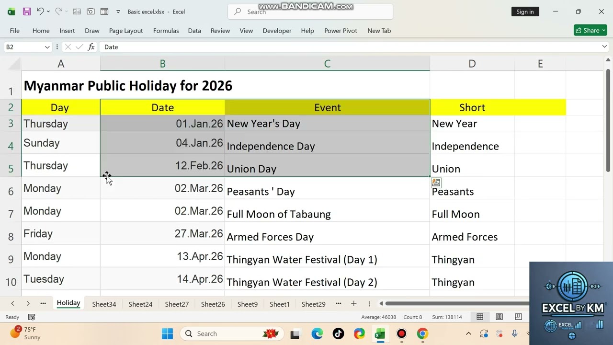The image size is (613, 345).
Task: Click the Excel app logo icon
Action: point(11,11)
